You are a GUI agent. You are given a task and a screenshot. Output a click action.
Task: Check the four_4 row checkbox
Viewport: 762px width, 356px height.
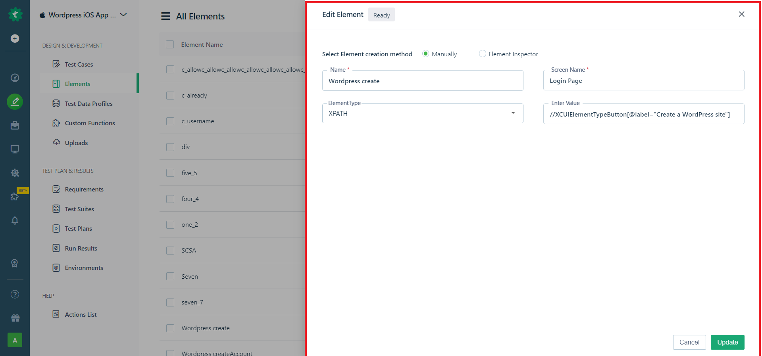[170, 199]
